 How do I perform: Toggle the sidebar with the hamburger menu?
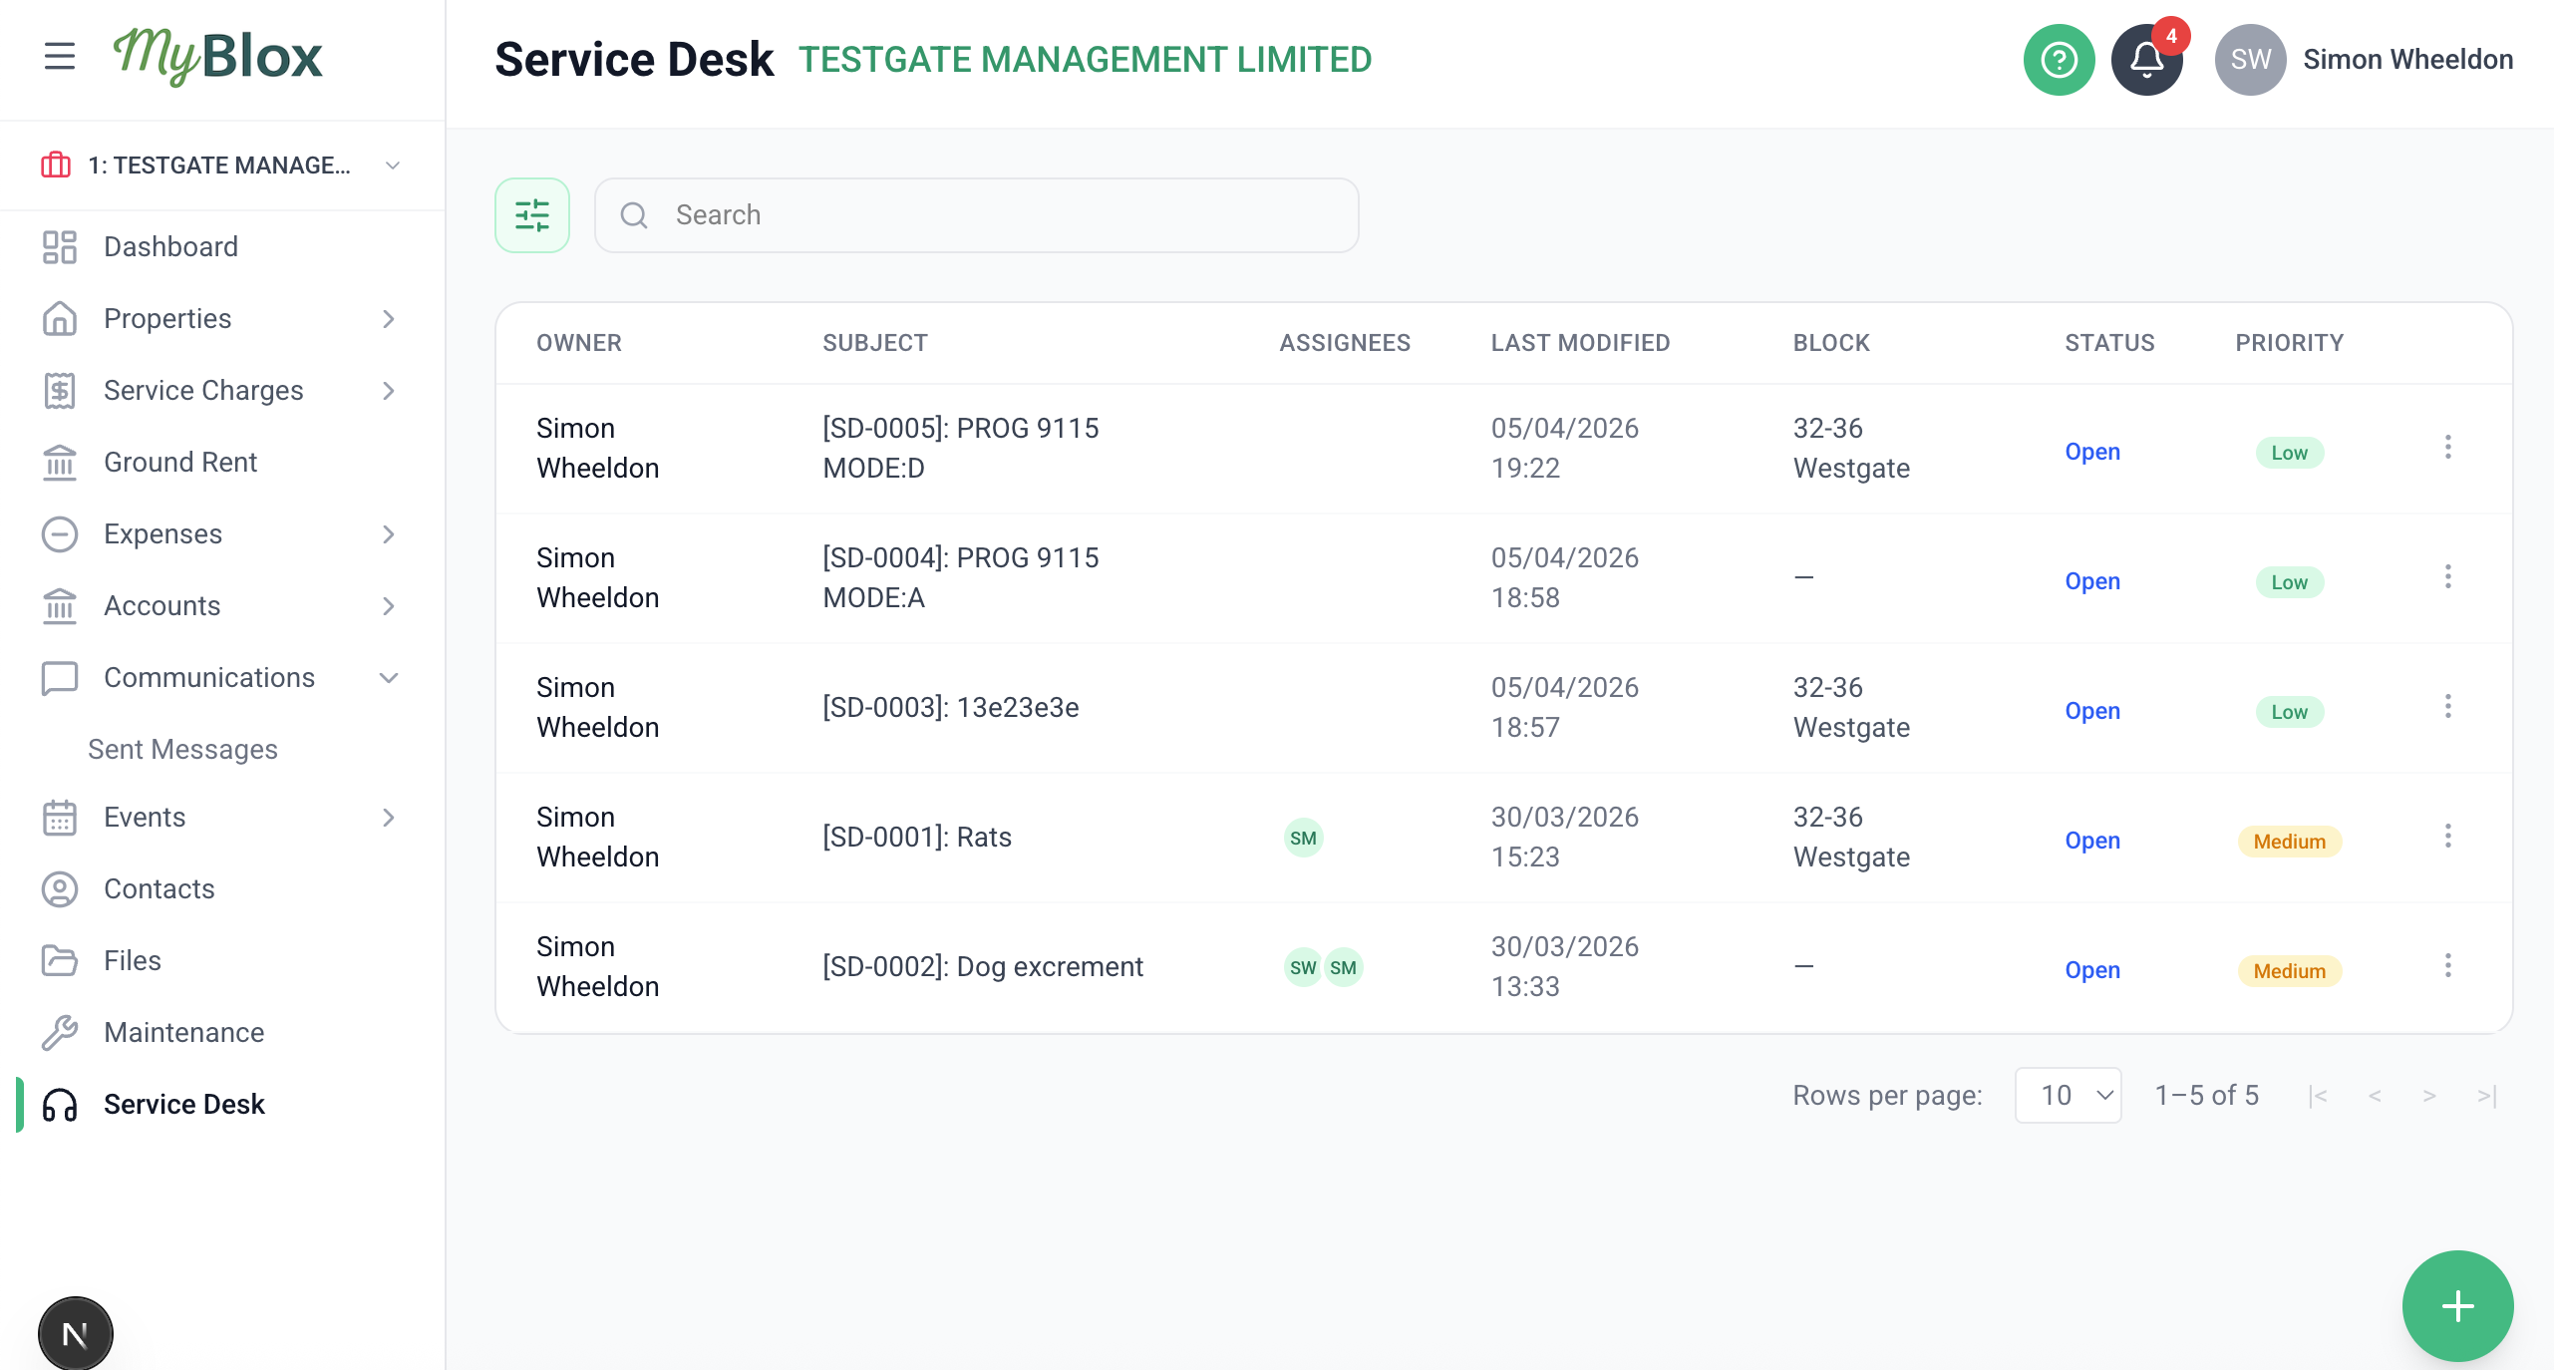[x=59, y=57]
